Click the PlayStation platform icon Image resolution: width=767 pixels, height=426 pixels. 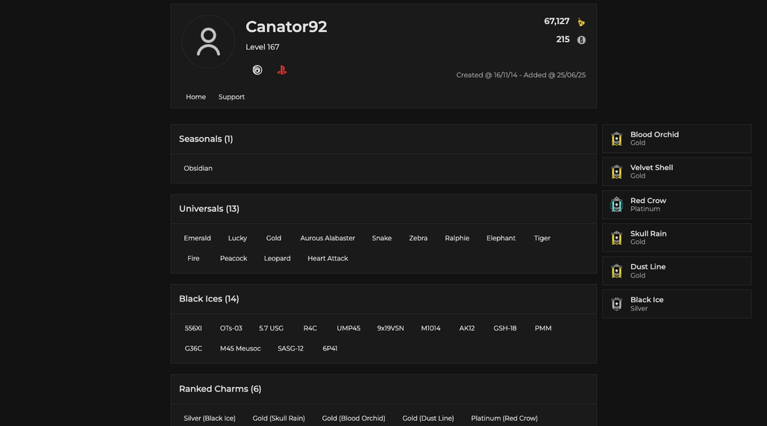282,70
